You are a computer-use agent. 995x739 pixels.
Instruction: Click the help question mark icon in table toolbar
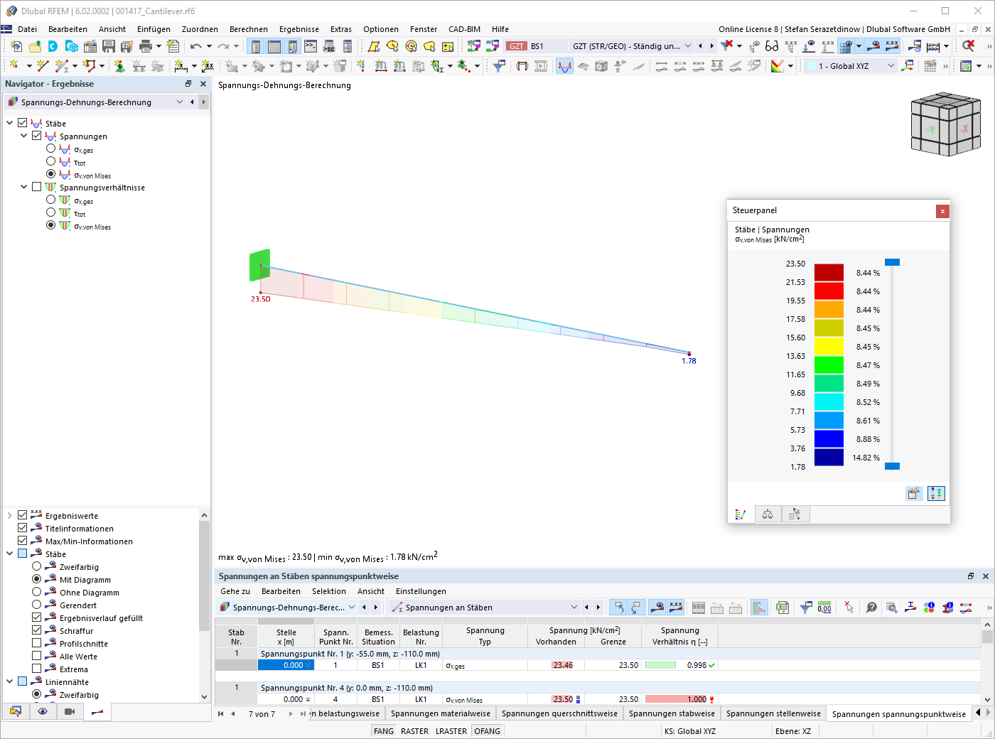point(871,608)
